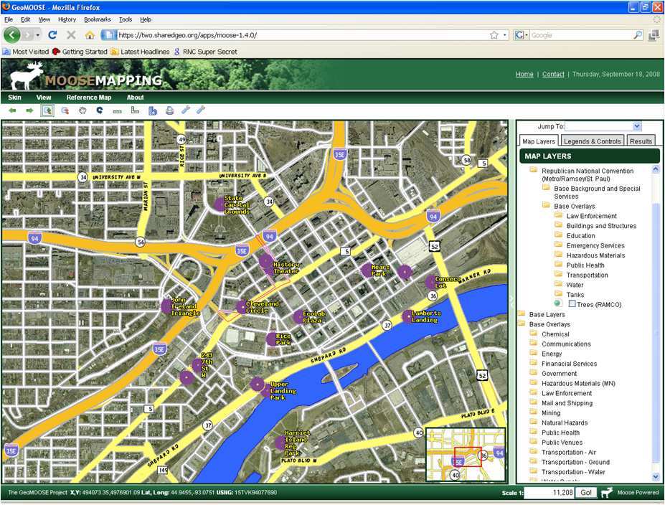The height and width of the screenshot is (505, 665).
Task: Select the Mail and Shipping layer group
Action: pos(567,403)
